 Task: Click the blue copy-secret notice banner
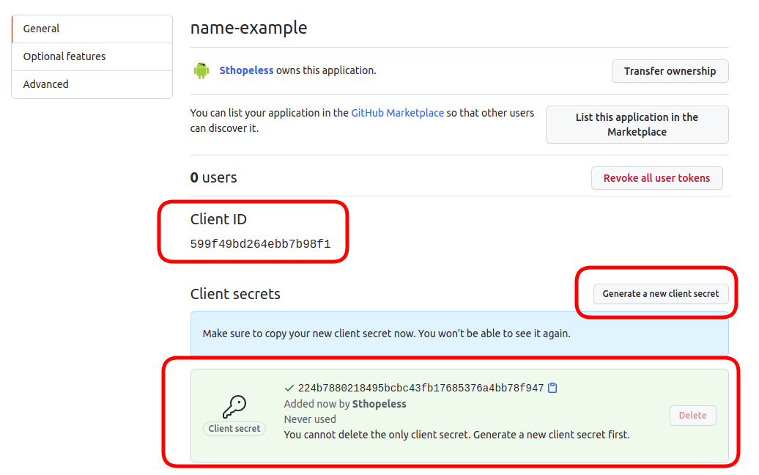click(x=459, y=334)
